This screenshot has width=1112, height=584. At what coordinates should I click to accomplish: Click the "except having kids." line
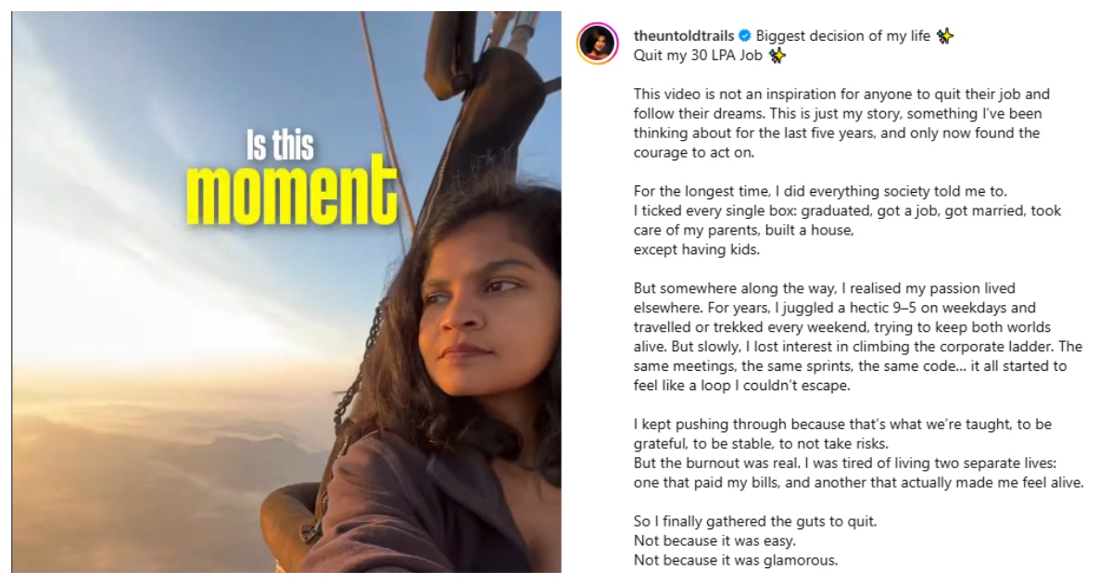tap(684, 250)
